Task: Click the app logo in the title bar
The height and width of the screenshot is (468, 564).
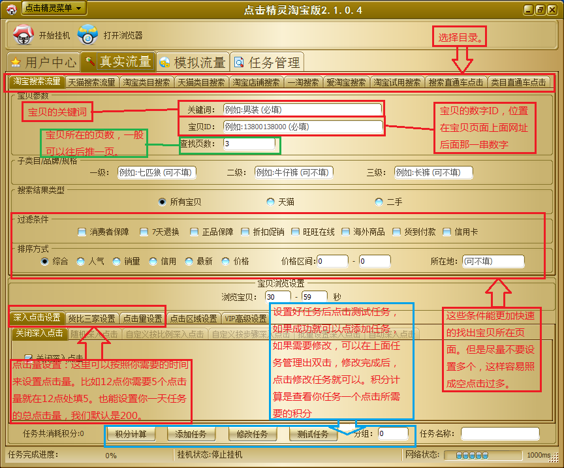Action: pyautogui.click(x=12, y=9)
